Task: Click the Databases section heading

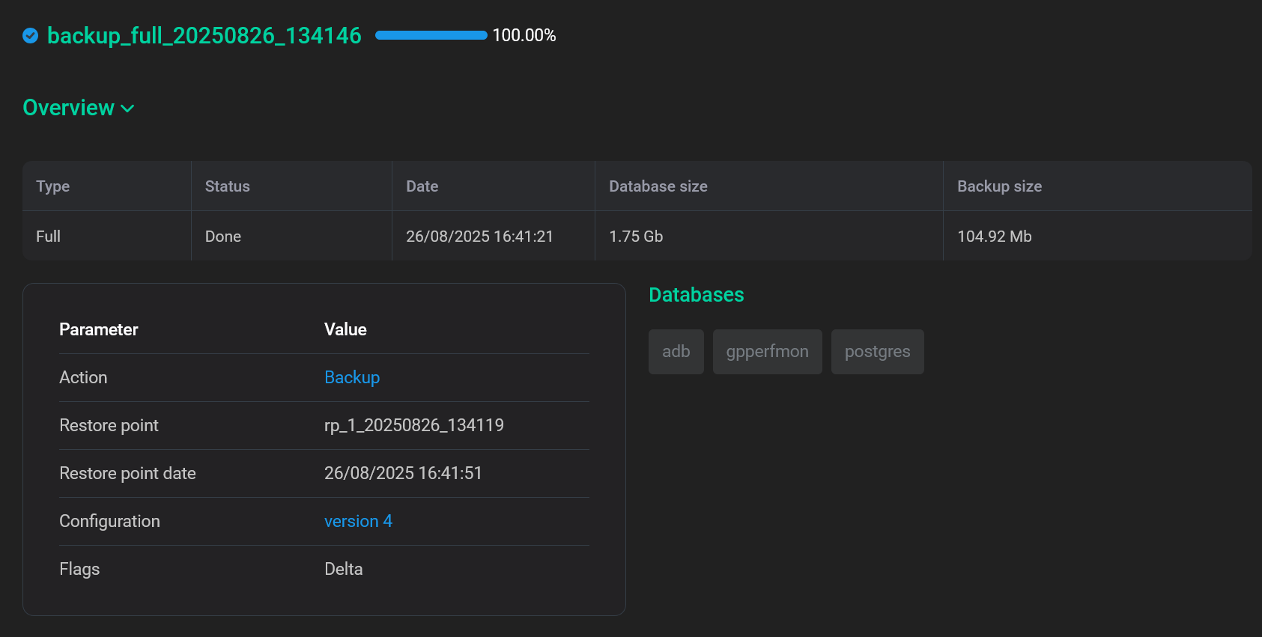Action: pos(696,295)
